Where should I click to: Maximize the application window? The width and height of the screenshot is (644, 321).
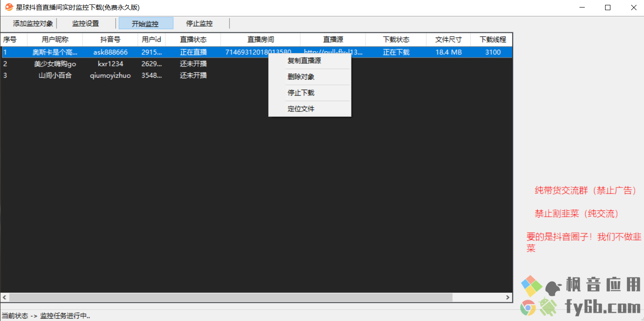608,8
